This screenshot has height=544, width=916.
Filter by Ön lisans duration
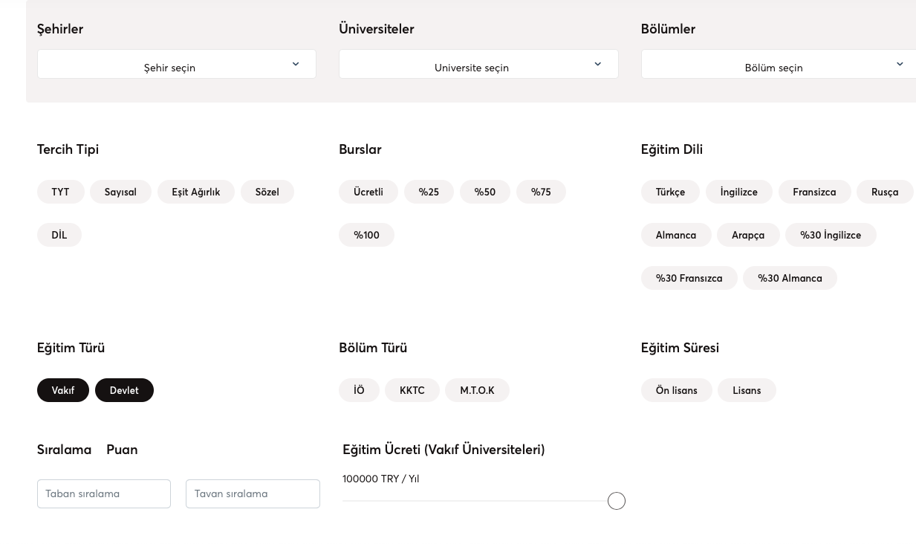(x=676, y=390)
